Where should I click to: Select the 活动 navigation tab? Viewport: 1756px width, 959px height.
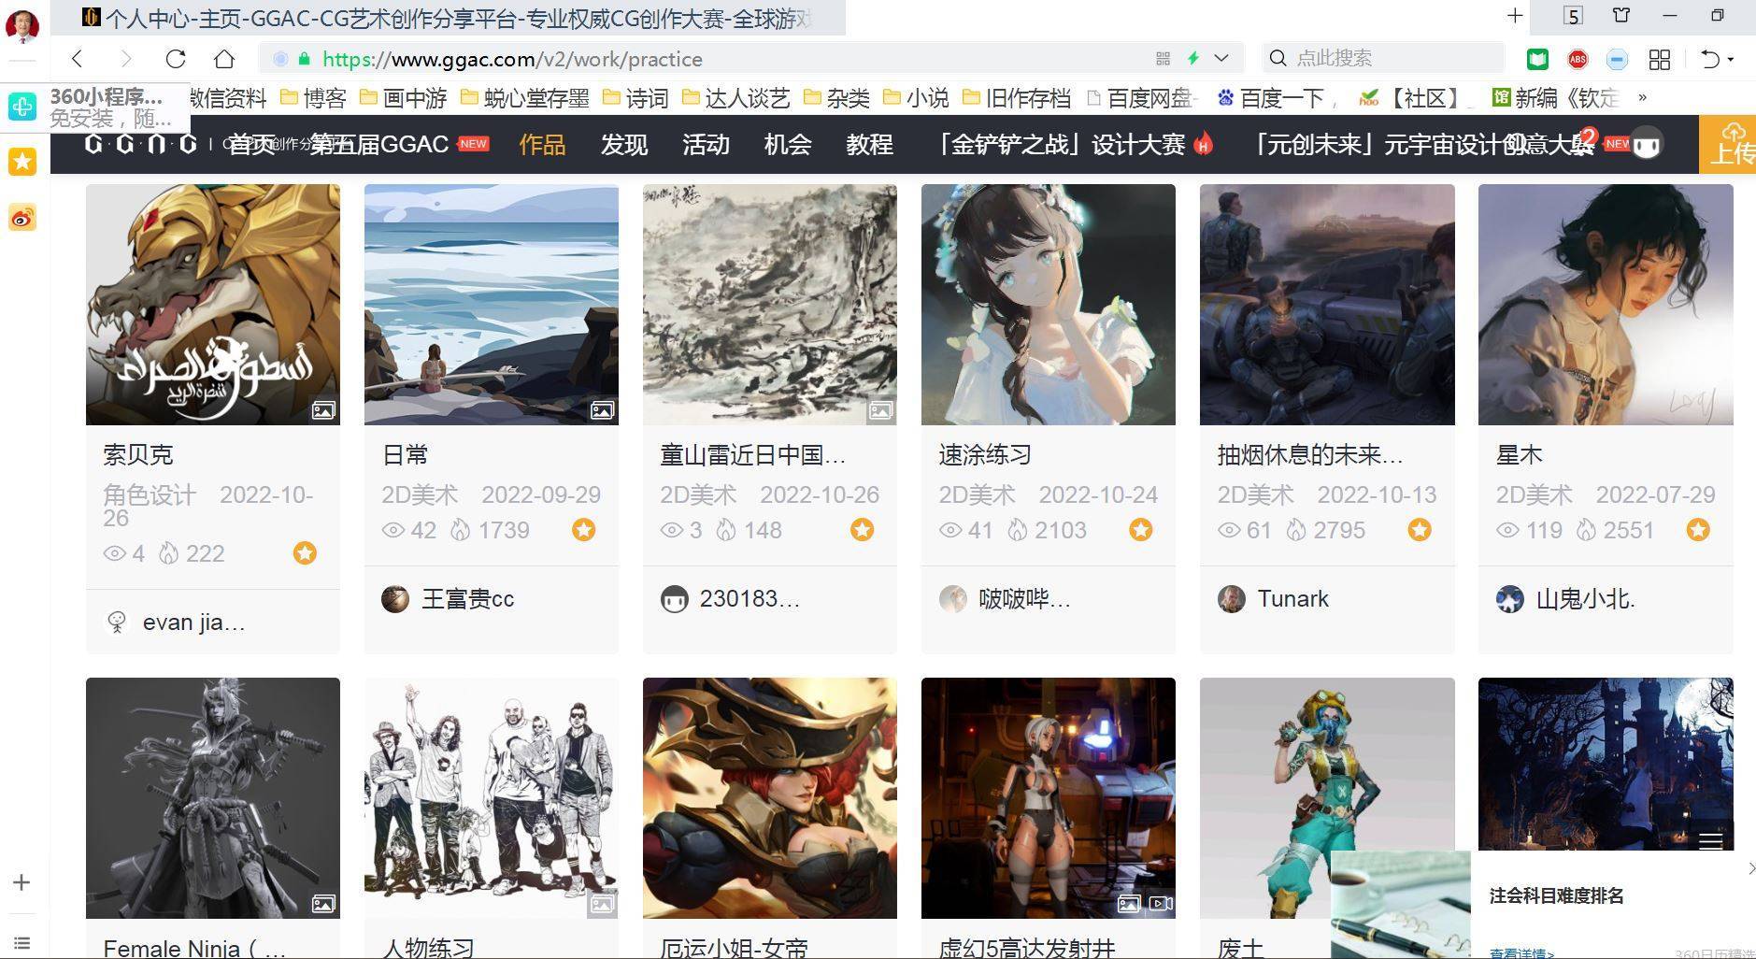click(706, 144)
